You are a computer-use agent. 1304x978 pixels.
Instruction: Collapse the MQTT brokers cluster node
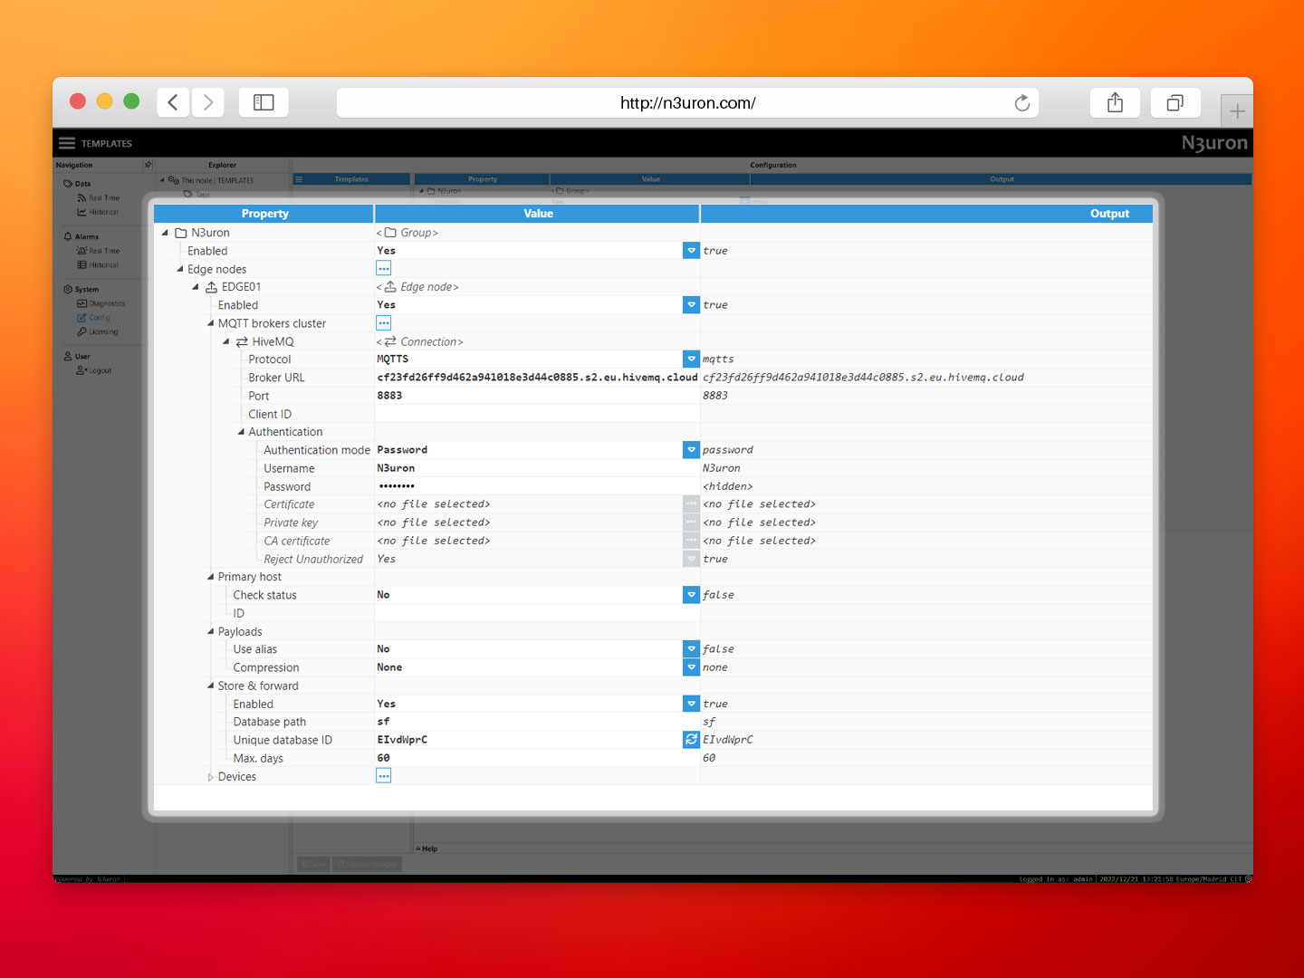point(211,323)
